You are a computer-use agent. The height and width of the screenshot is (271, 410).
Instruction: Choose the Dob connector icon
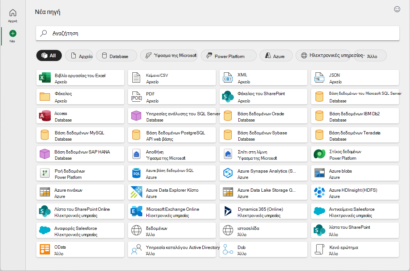pos(228,249)
